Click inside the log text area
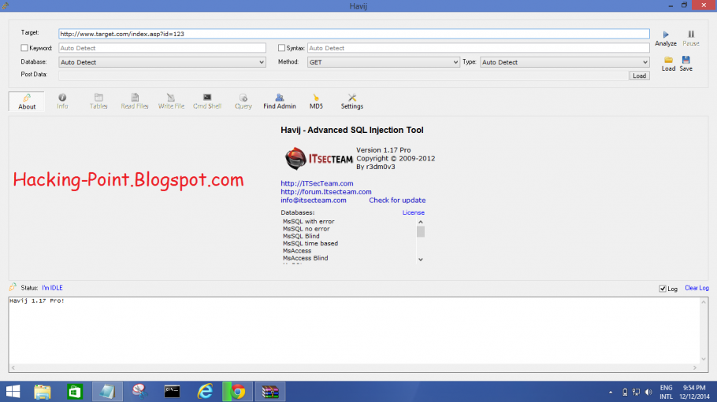The height and width of the screenshot is (402, 717). tap(354, 330)
